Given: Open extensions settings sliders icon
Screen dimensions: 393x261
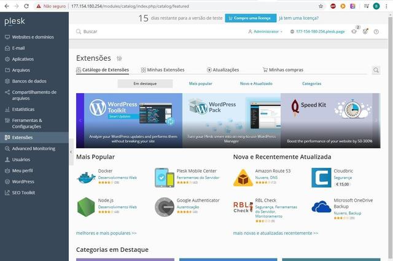Looking at the screenshot, I should click(119, 58).
